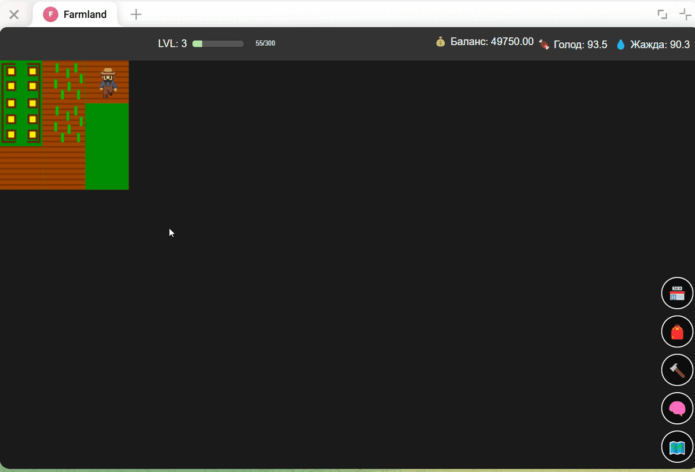695x472 pixels.
Task: Select the green sprouts crop tile
Action: coord(64,103)
